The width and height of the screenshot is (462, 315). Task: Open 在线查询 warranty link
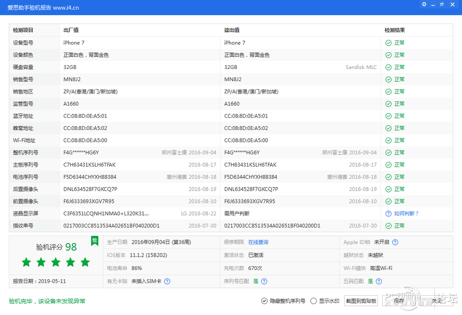point(258,242)
